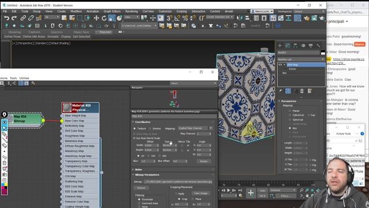Open the Workspaces Default dropdown

(x=308, y=12)
